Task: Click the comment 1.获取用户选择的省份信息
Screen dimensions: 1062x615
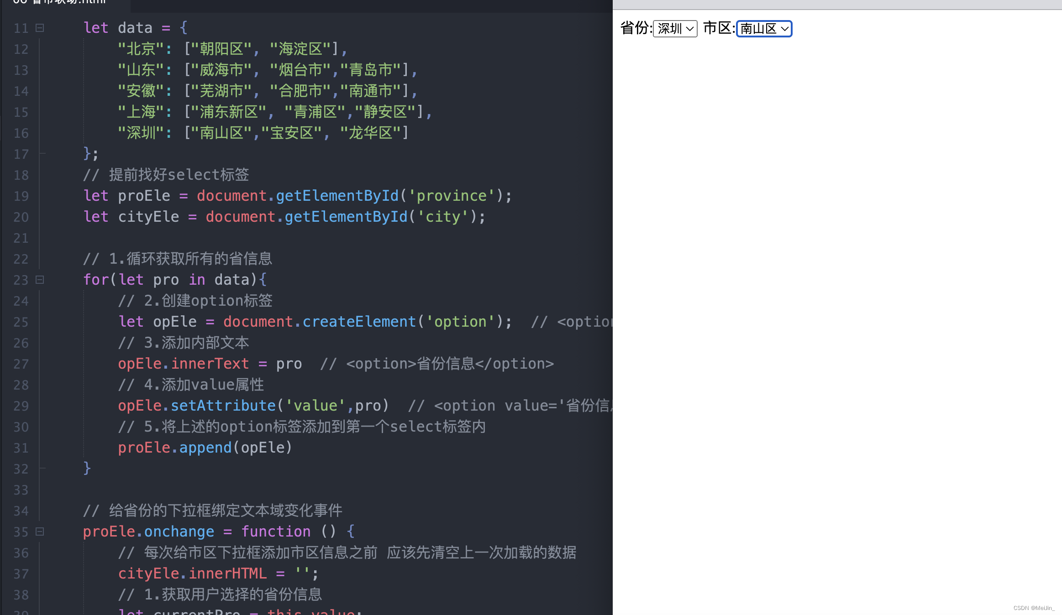Action: point(220,594)
